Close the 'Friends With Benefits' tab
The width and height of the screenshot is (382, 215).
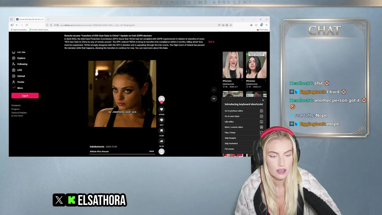point(43,19)
